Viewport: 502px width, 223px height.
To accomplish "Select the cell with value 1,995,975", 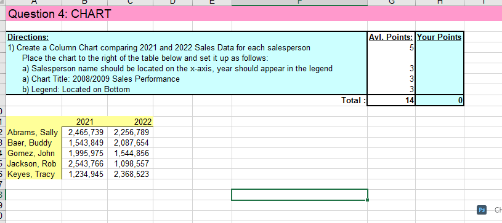I will point(84,153).
